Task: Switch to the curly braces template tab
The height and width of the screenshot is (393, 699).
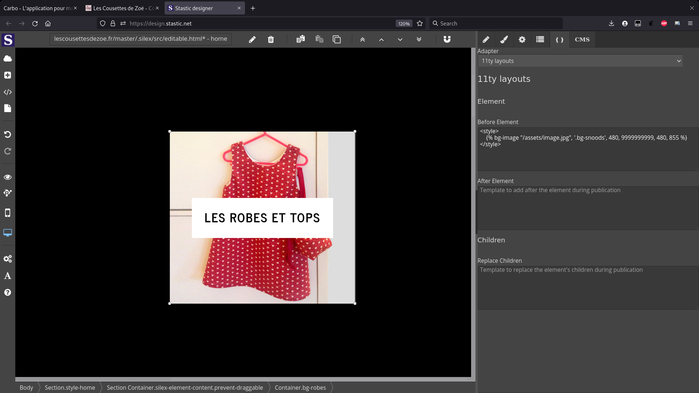Action: click(560, 39)
